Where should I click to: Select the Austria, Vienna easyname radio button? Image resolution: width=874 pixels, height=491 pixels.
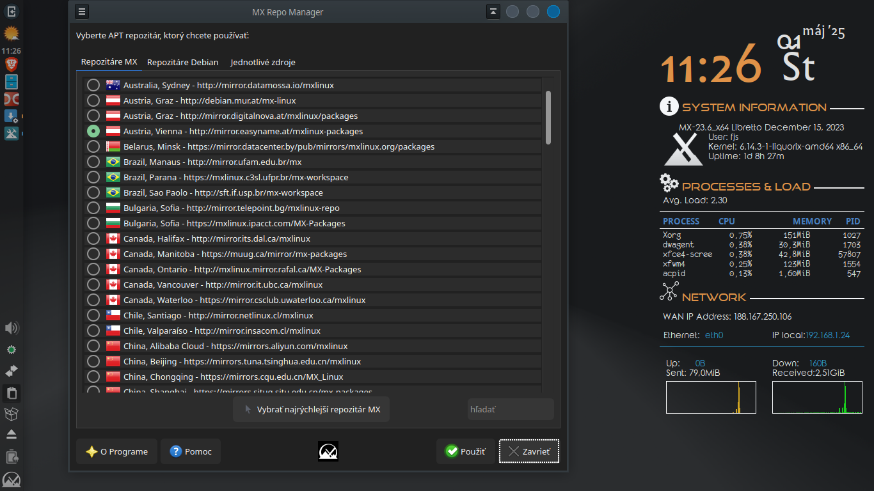93,131
